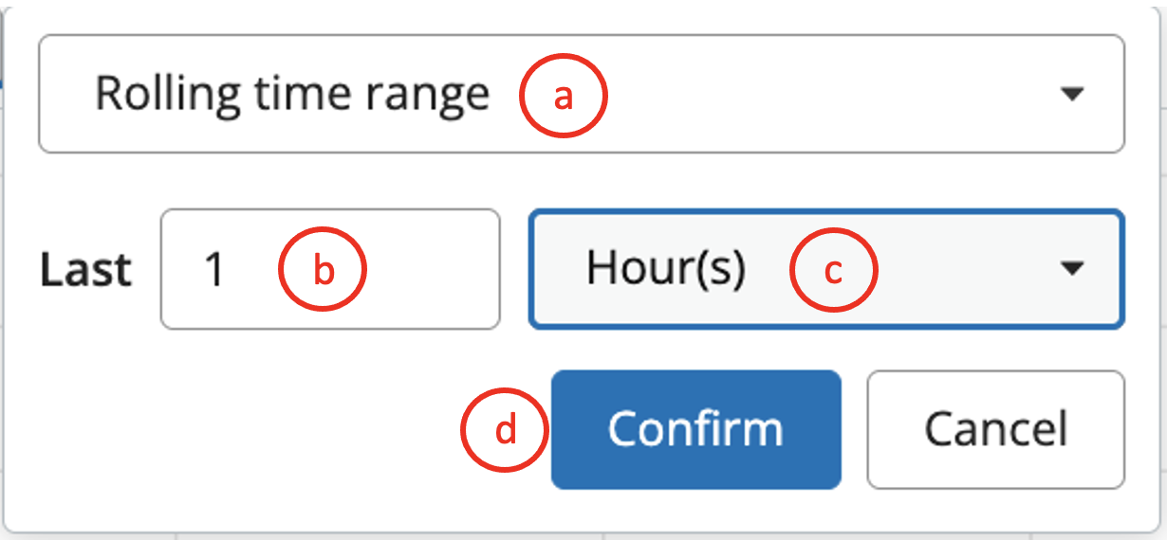Image resolution: width=1167 pixels, height=540 pixels.
Task: Click the 'Cancel' text label
Action: pos(995,429)
